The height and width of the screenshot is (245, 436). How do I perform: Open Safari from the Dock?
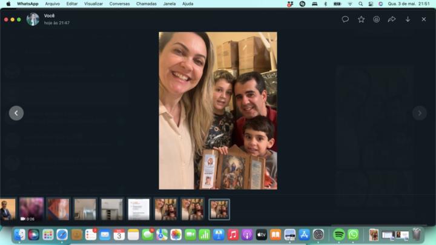click(62, 235)
